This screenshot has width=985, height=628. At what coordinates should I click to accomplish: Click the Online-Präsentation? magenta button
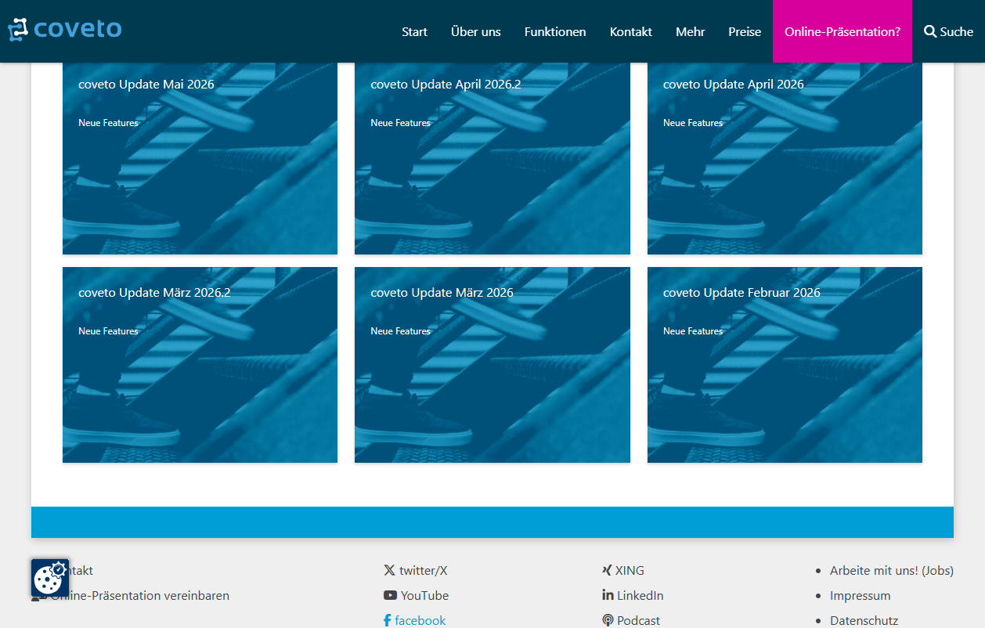842,31
